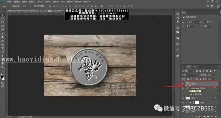
Task: Click the search magnifier in options bar
Action: click(208, 6)
